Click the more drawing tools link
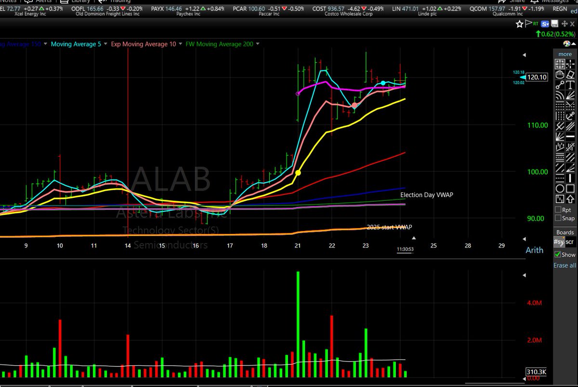Screen dimensions: 578x387 (x=565, y=54)
